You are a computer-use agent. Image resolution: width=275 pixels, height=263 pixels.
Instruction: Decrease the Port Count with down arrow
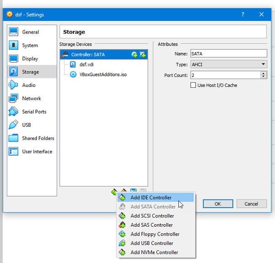[x=263, y=77]
